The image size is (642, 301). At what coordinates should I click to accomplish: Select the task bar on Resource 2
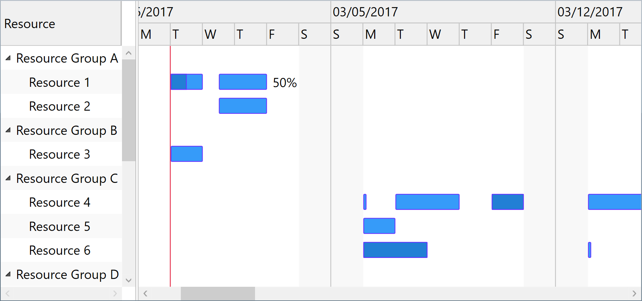click(x=243, y=105)
